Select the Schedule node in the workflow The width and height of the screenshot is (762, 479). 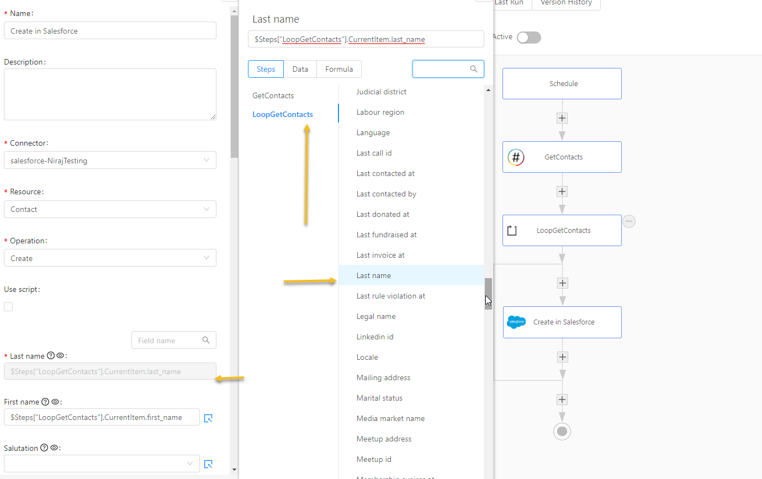coord(562,84)
